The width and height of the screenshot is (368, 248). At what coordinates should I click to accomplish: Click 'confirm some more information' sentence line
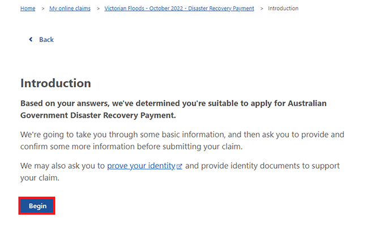(x=131, y=147)
